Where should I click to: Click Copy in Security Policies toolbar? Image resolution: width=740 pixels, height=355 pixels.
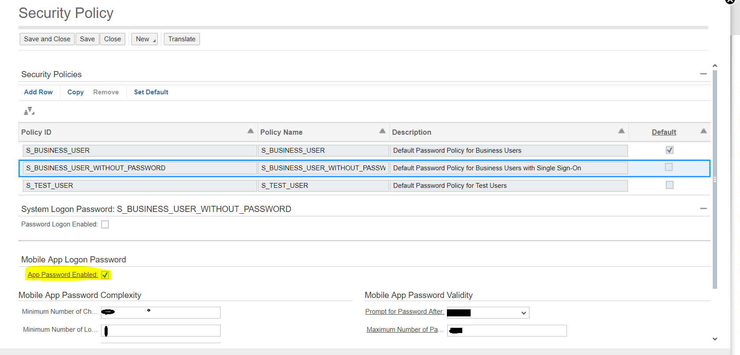click(x=76, y=92)
